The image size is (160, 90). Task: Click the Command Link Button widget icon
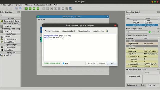click(2, 21)
